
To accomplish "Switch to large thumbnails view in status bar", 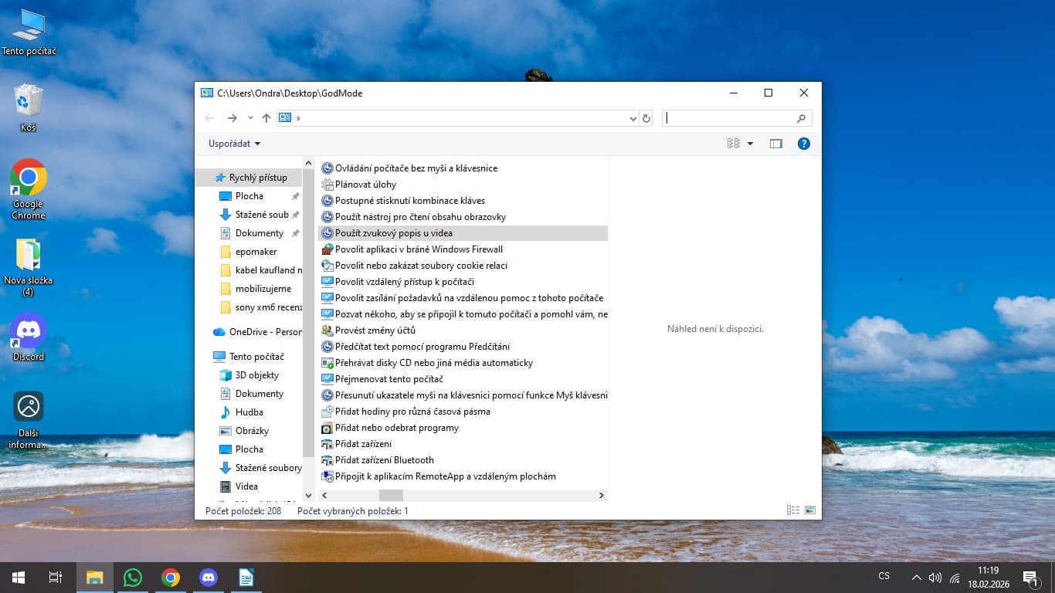I will 809,510.
